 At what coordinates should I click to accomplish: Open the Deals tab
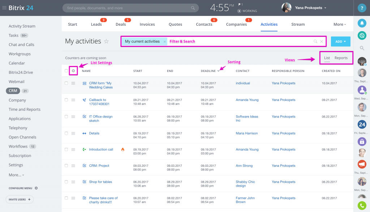[121, 24]
